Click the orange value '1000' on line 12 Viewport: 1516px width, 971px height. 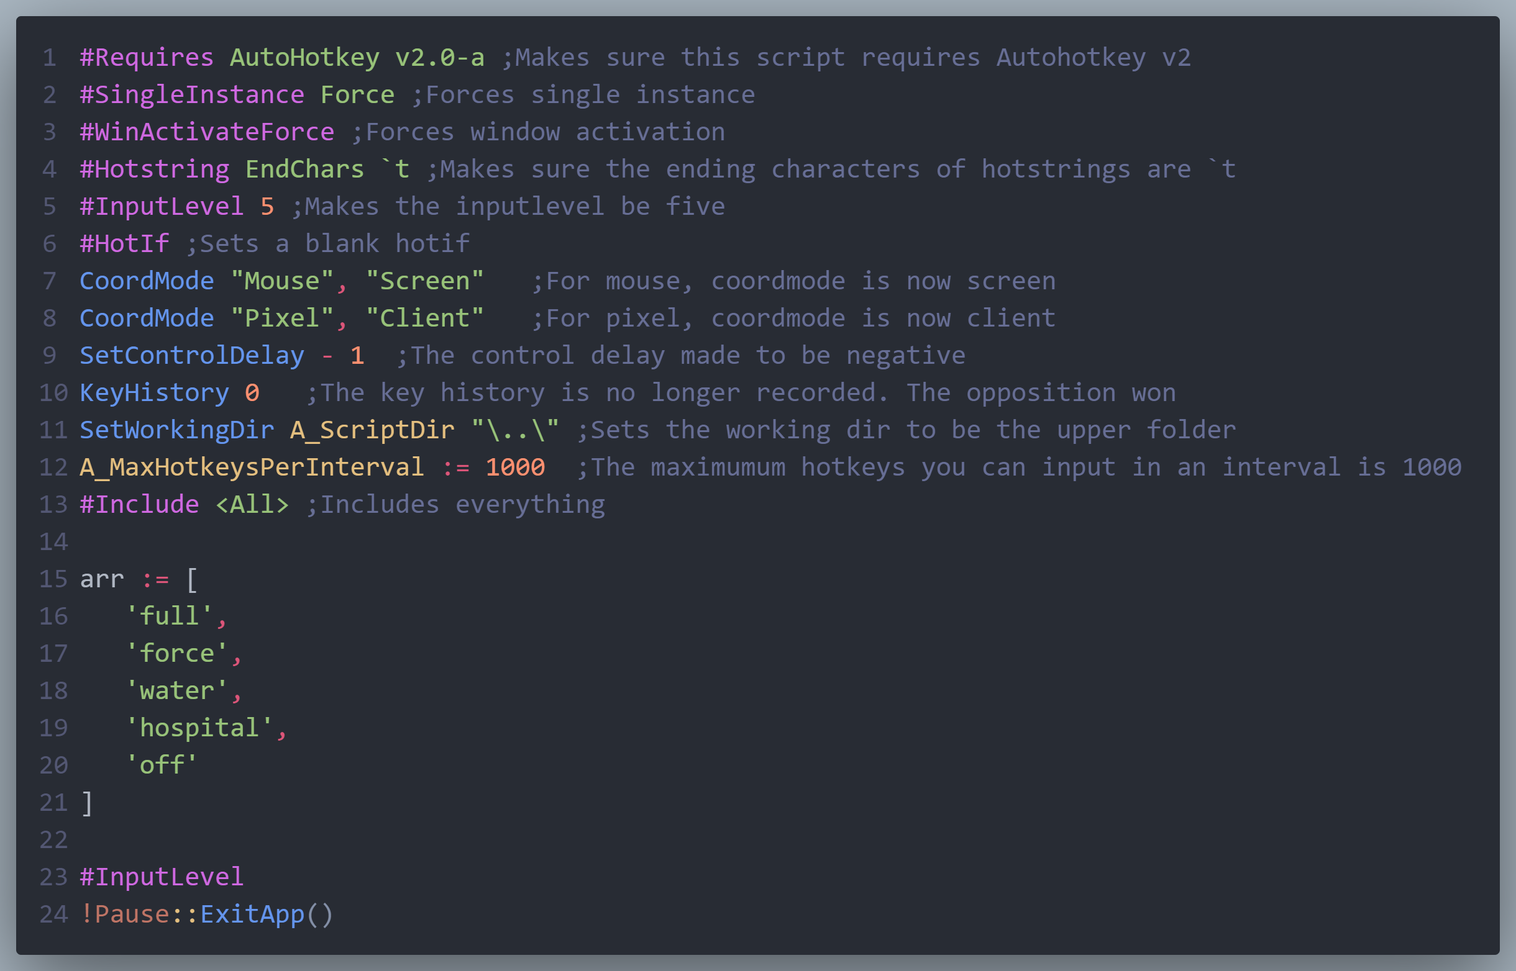point(516,467)
